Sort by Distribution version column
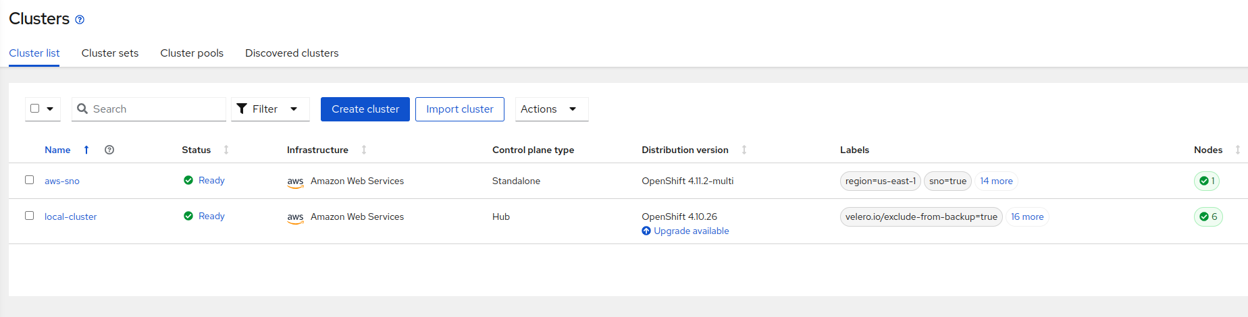The height and width of the screenshot is (317, 1248). [x=744, y=150]
